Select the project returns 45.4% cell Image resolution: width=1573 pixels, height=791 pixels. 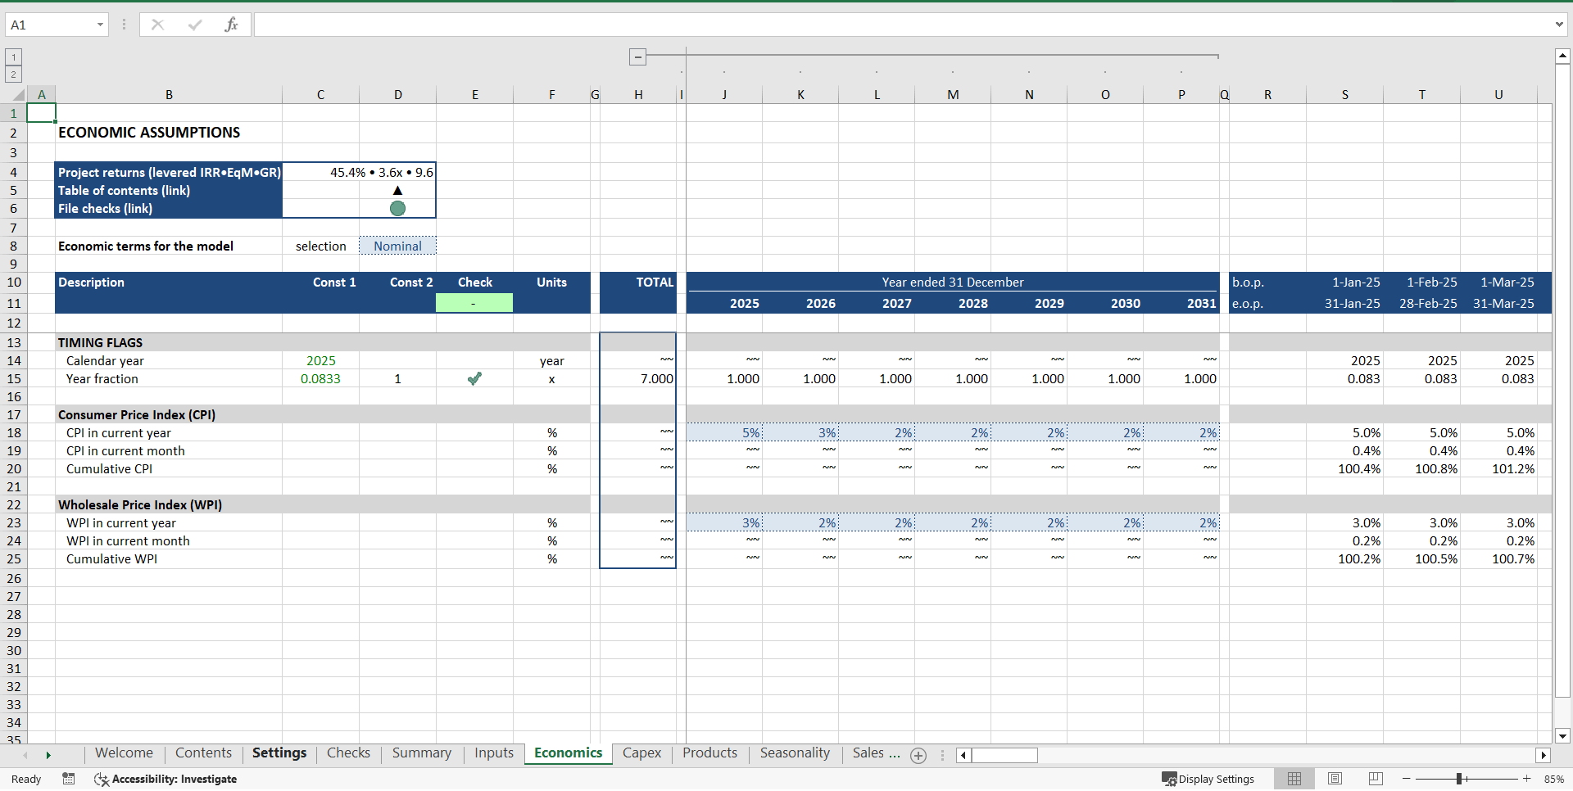click(359, 172)
